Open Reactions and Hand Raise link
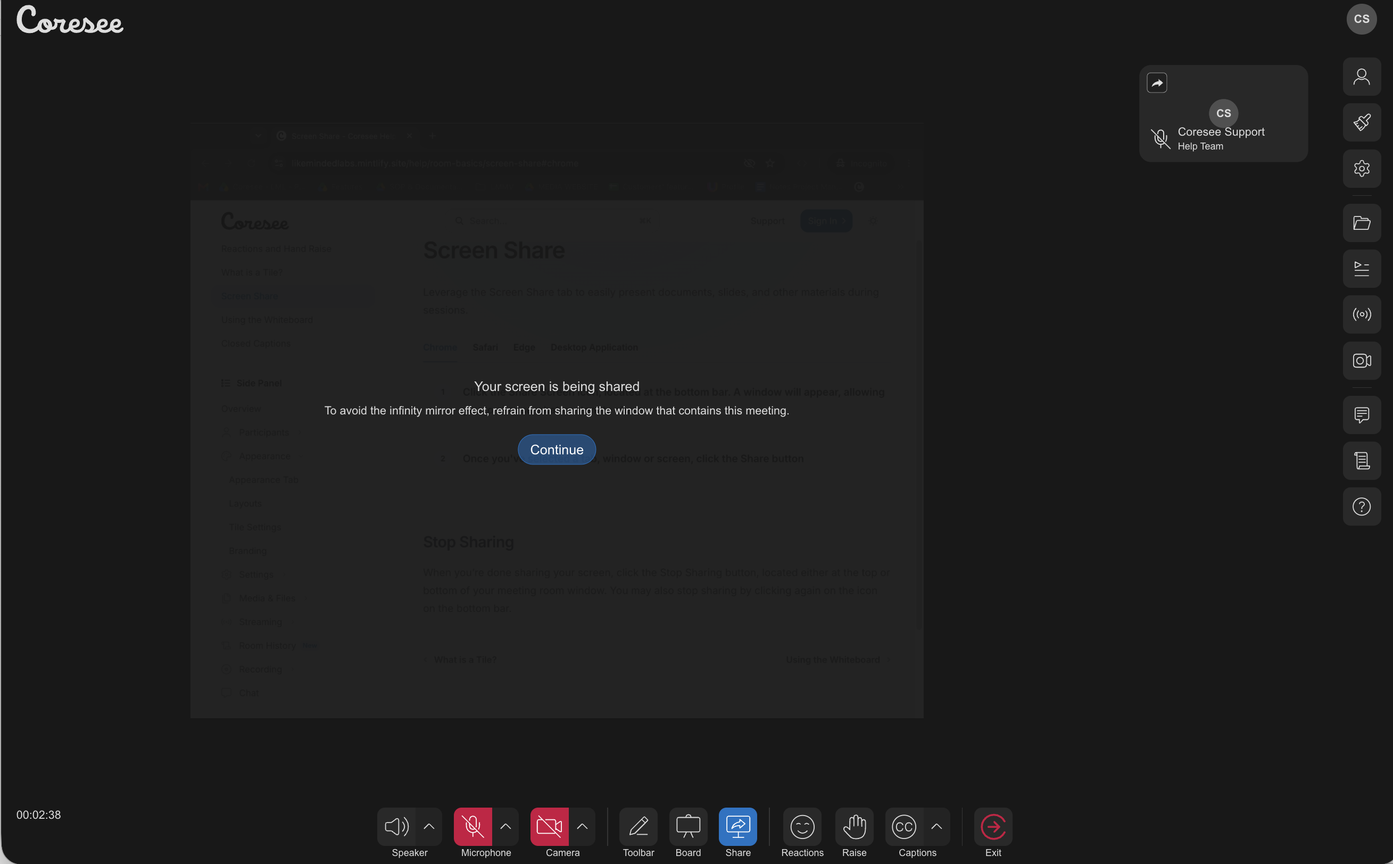This screenshot has width=1393, height=864. pyautogui.click(x=276, y=248)
